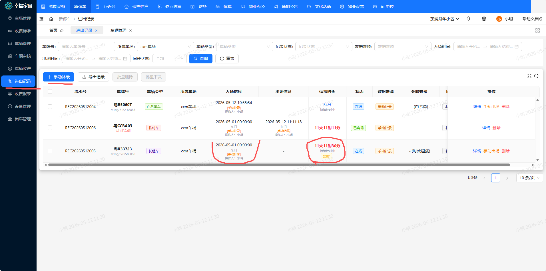View 详情 for 粤R5060T record

[477, 107]
